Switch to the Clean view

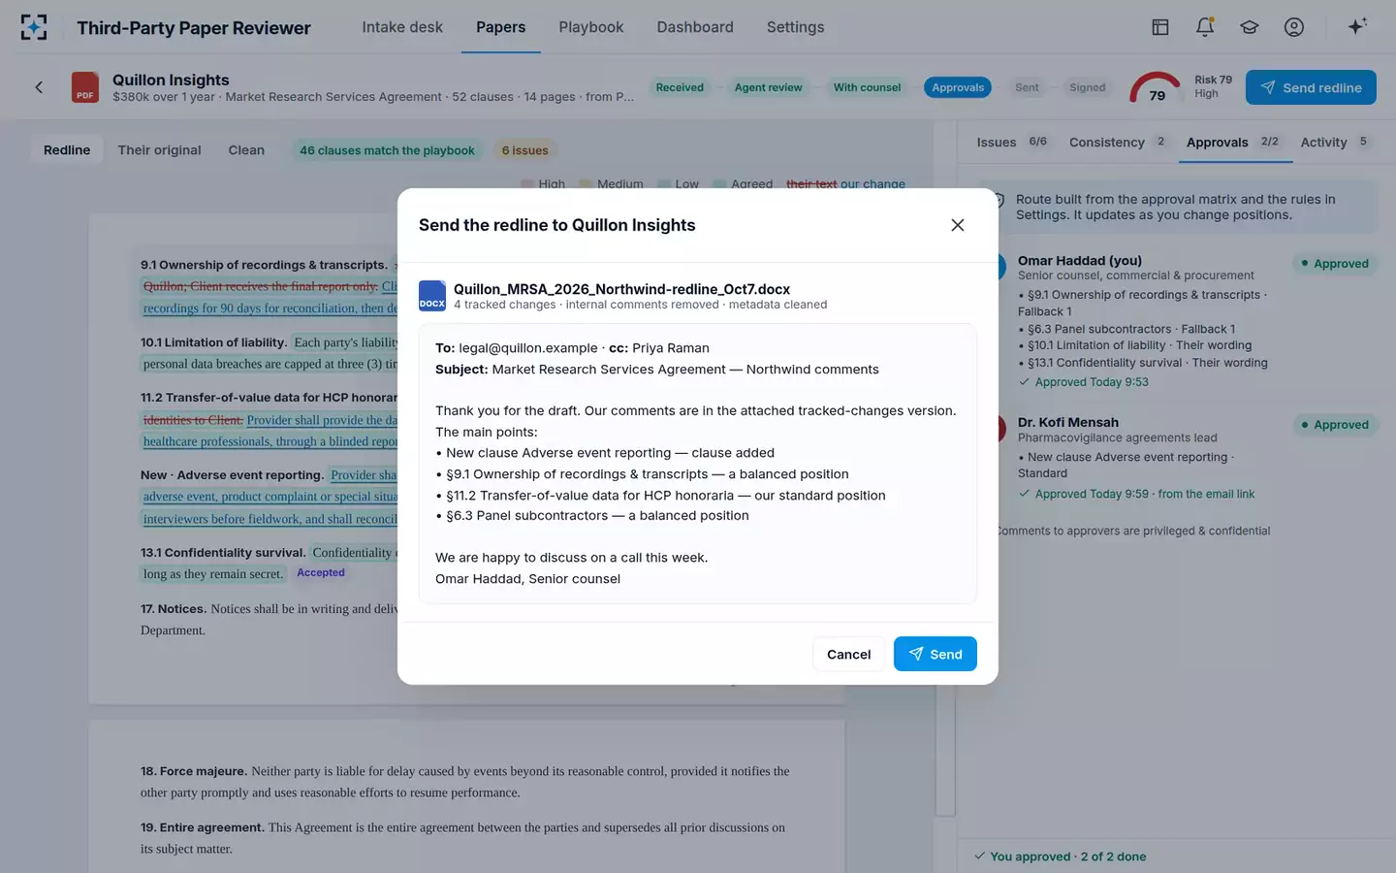click(x=246, y=150)
